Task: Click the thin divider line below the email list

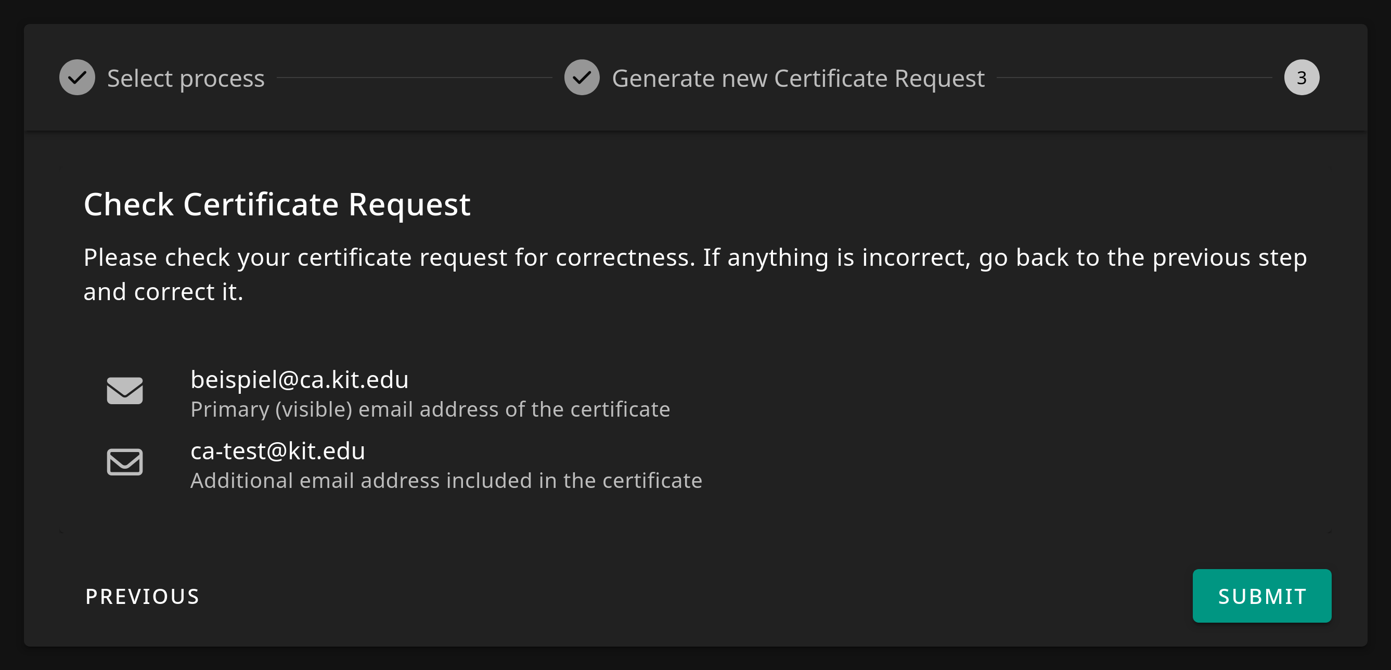Action: pyautogui.click(x=695, y=532)
